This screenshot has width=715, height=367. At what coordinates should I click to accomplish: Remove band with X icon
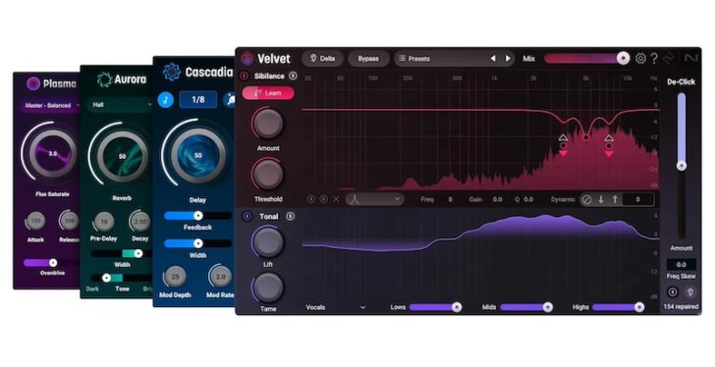click(336, 199)
